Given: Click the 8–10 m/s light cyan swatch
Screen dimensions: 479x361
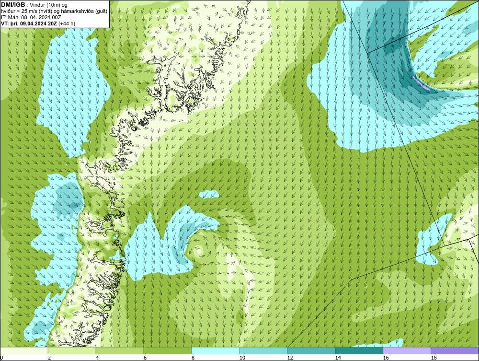Looking at the screenshot, I should (x=216, y=350).
